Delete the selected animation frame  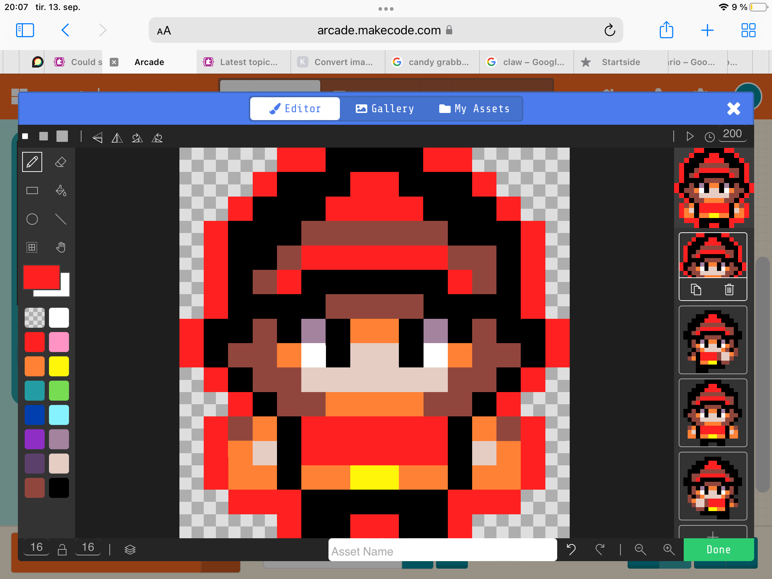point(729,289)
